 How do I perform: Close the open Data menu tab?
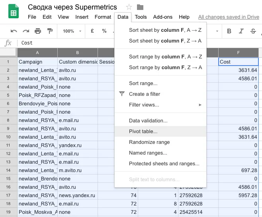(123, 17)
